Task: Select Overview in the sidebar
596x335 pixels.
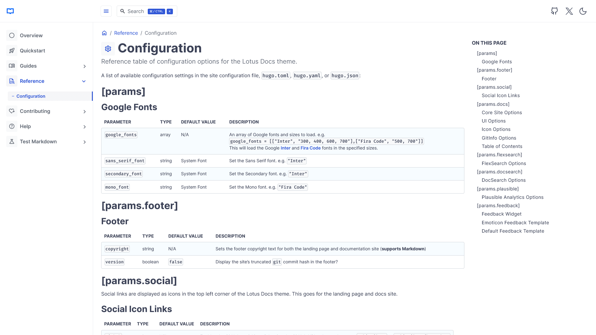Action: [31, 35]
